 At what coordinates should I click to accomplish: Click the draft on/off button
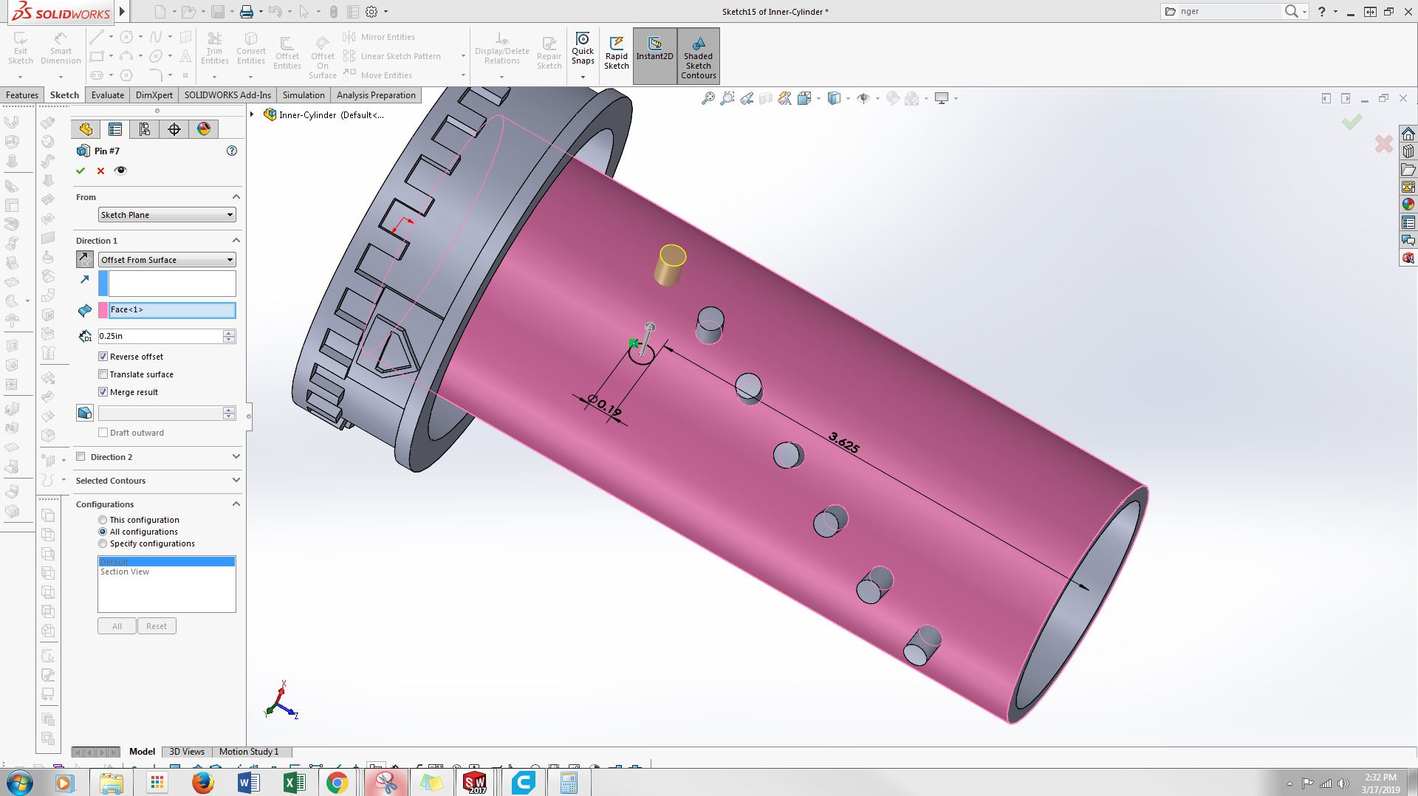pos(85,413)
